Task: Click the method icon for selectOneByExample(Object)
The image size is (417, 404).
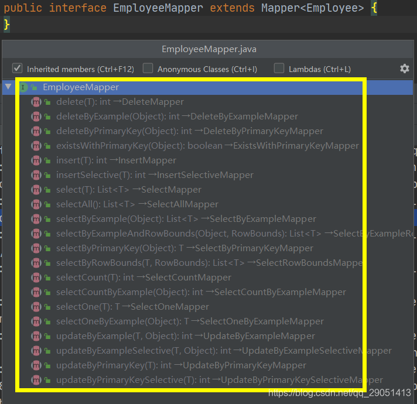Action: coord(36,321)
